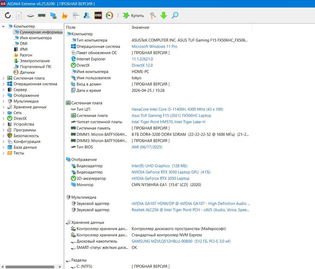Select Разгон in the sidebar tree
The width and height of the screenshot is (315, 269).
(26, 55)
